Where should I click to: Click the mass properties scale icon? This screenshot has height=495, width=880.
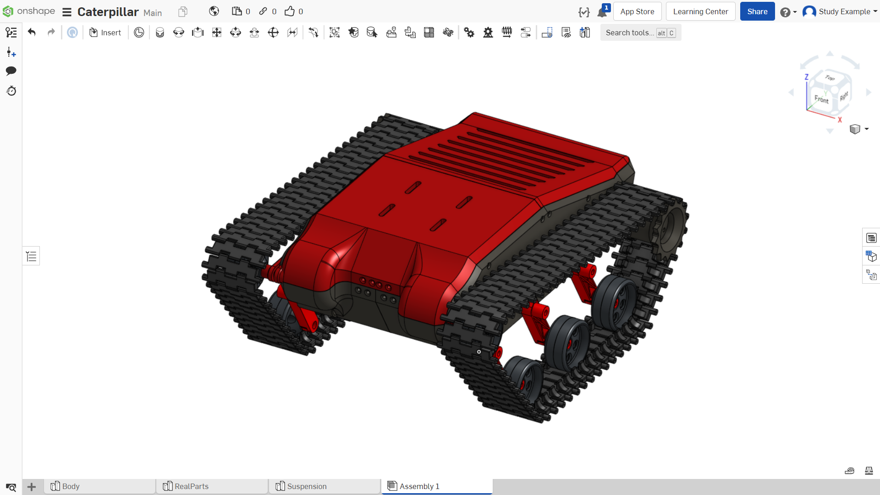869,471
